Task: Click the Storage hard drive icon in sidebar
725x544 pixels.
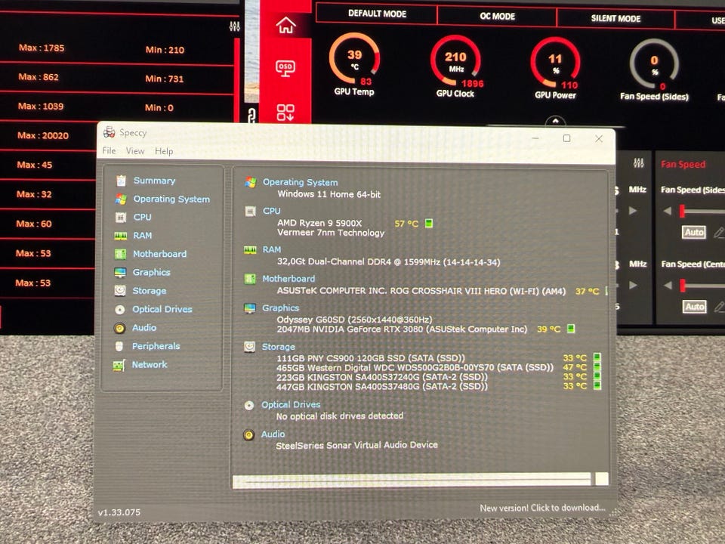Action: point(120,290)
